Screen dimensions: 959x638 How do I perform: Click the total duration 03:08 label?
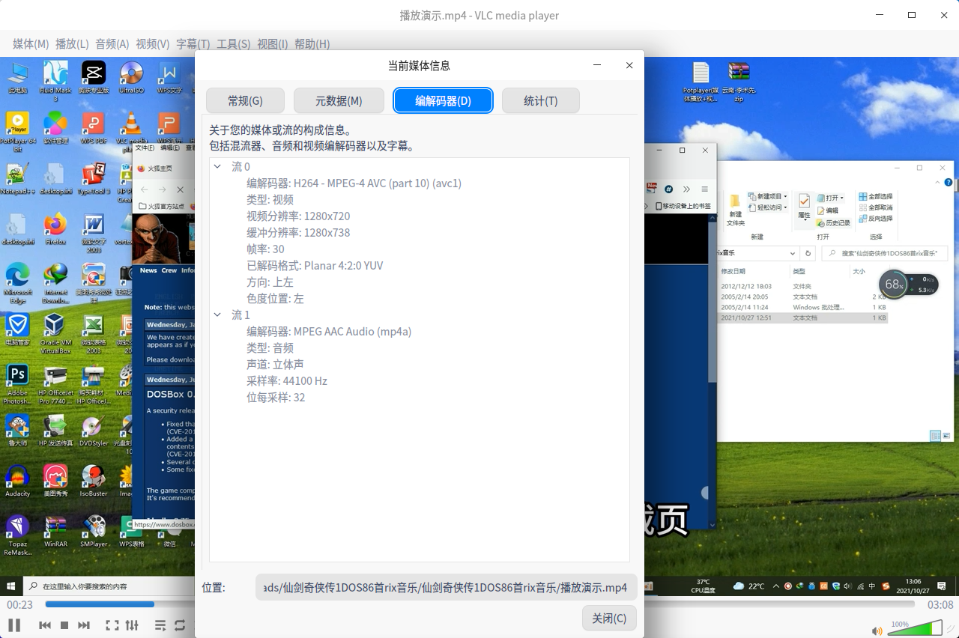940,604
